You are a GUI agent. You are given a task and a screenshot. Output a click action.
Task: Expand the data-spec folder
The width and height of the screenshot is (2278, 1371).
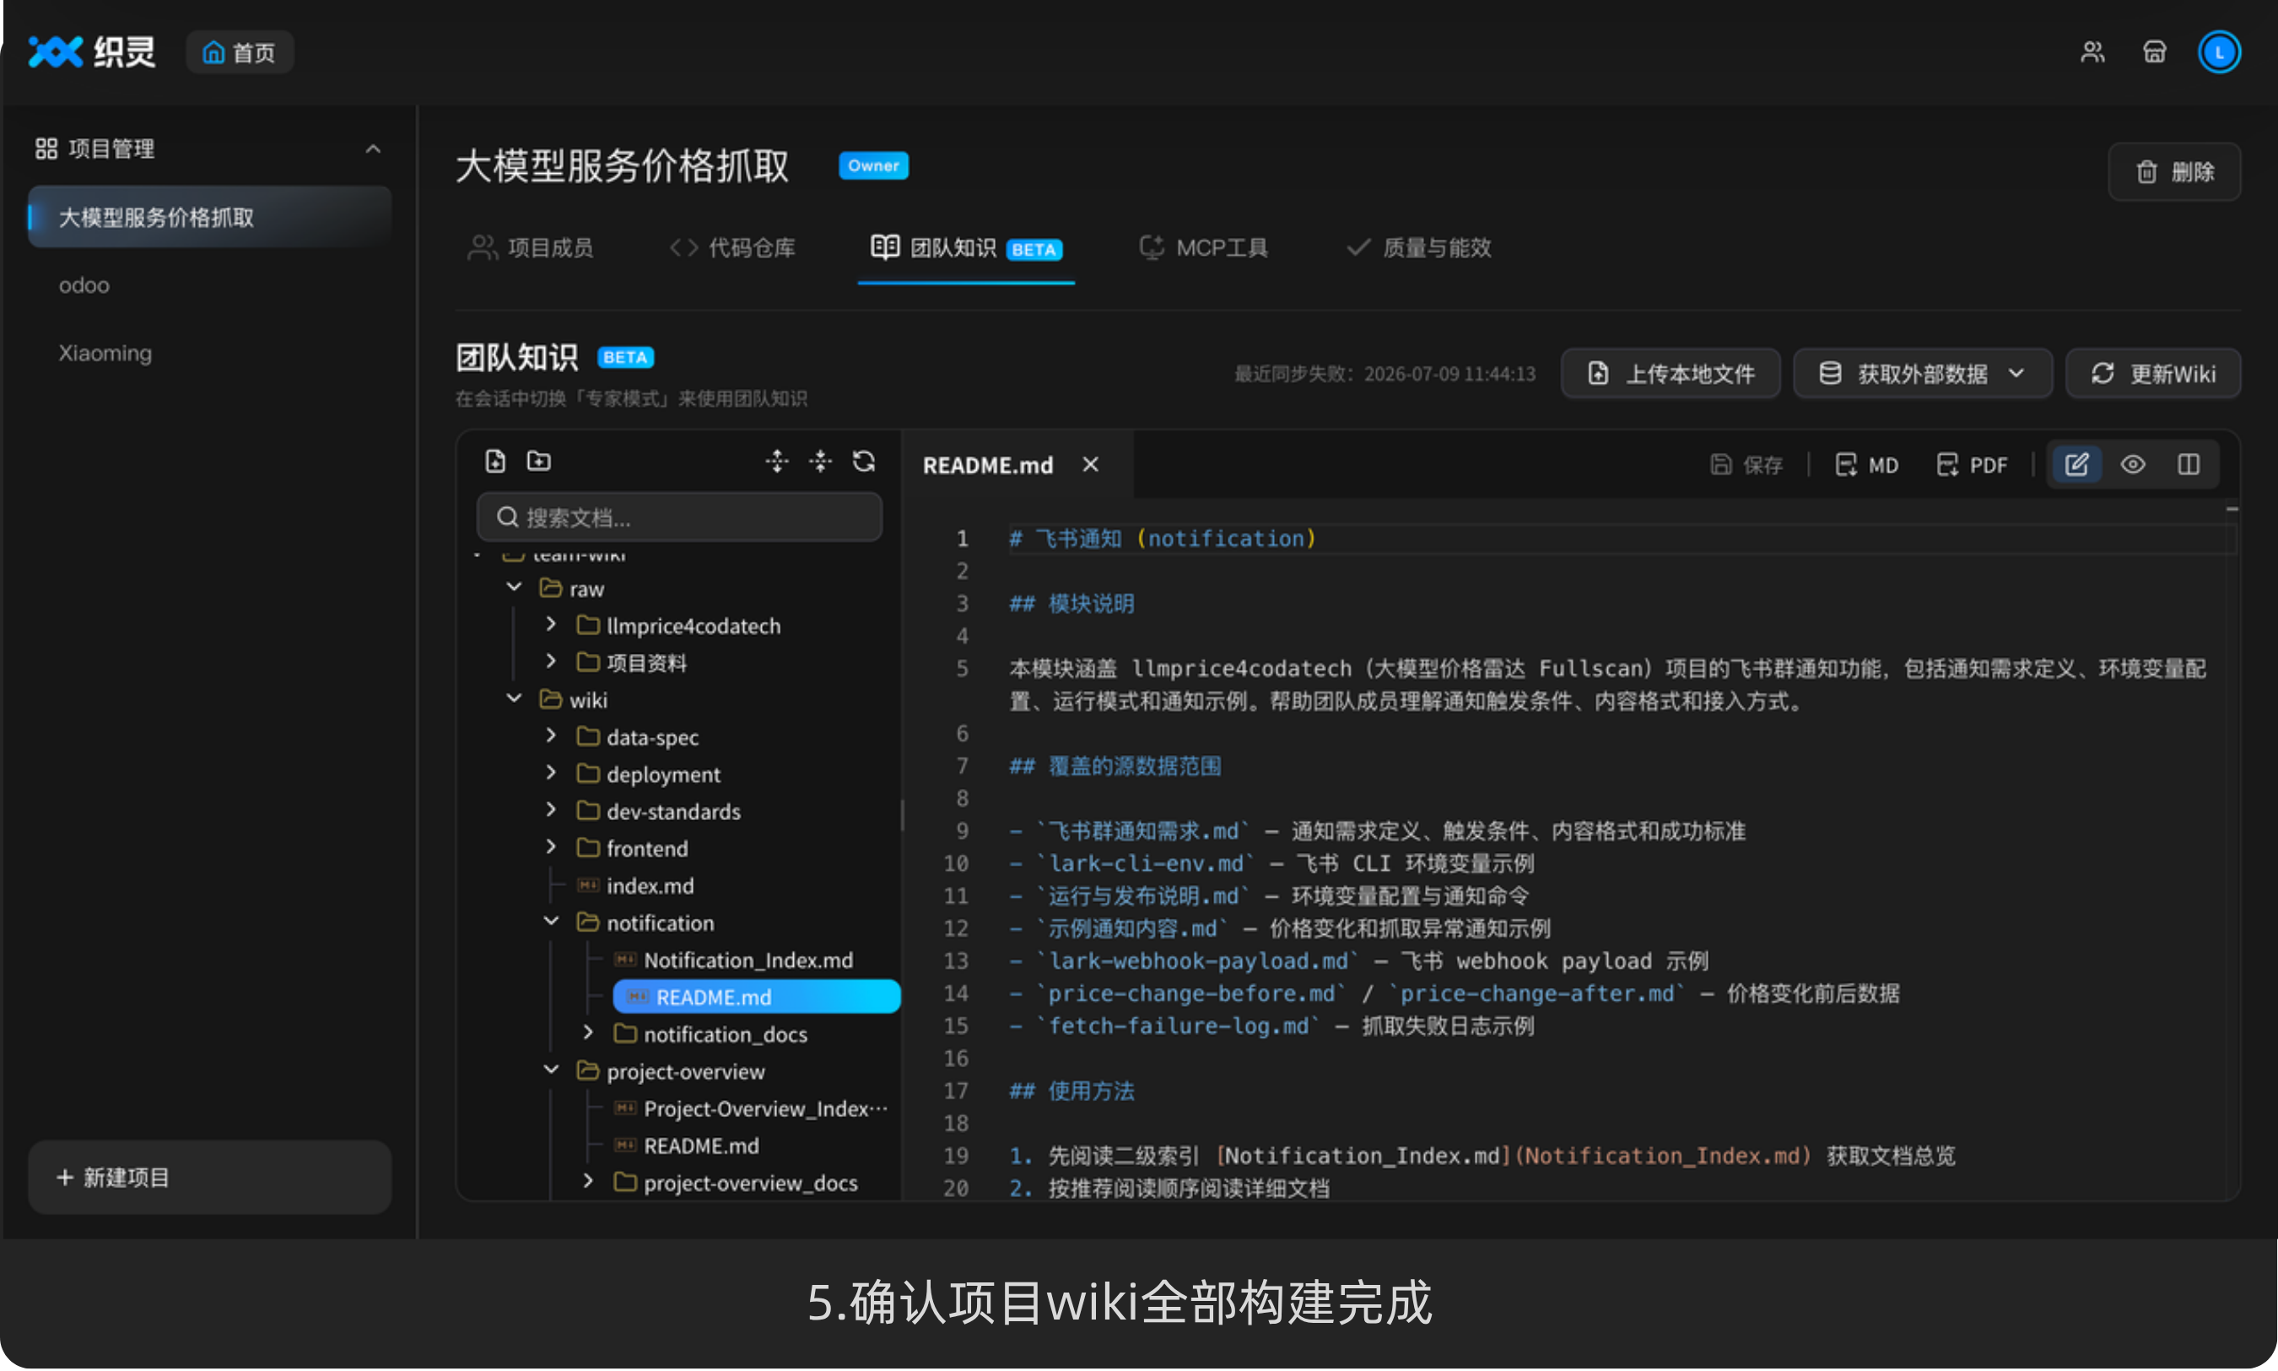click(x=552, y=736)
